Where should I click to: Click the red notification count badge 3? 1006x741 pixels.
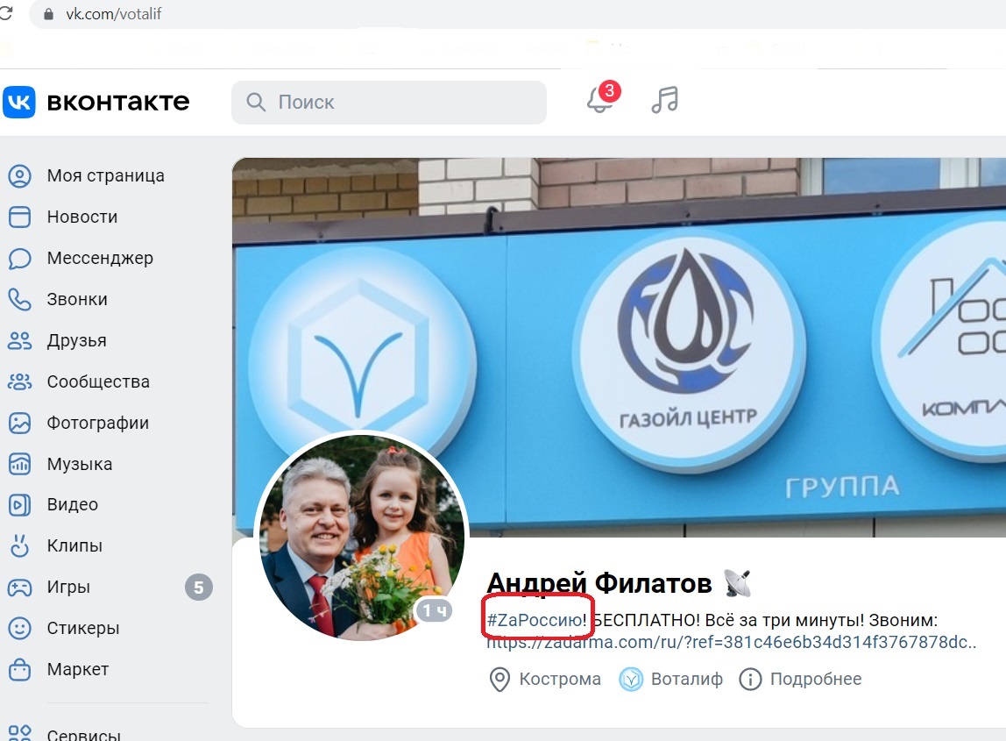tap(610, 90)
